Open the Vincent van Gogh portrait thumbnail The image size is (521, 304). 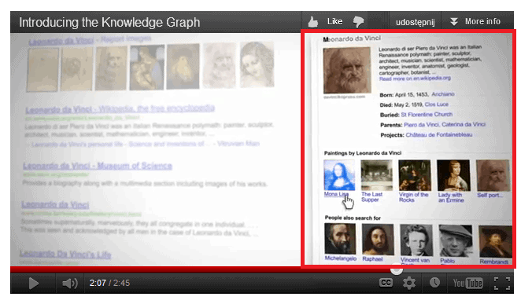pos(416,240)
